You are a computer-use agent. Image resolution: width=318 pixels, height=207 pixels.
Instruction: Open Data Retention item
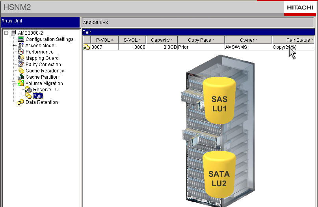(x=42, y=102)
